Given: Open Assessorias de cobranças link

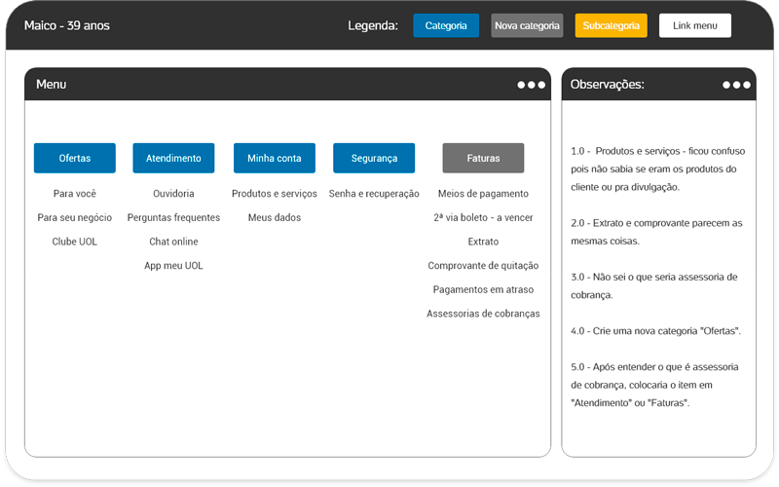Looking at the screenshot, I should [x=483, y=314].
